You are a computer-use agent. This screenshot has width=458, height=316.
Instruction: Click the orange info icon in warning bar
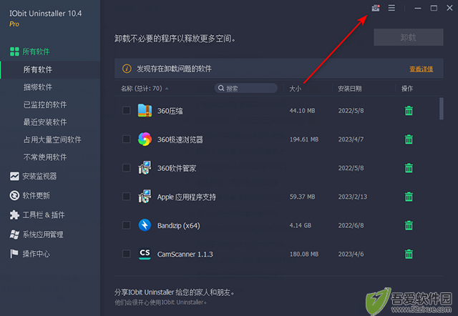[127, 69]
